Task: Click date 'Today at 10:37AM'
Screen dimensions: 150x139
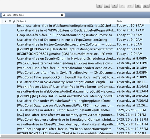Action: (130, 26)
